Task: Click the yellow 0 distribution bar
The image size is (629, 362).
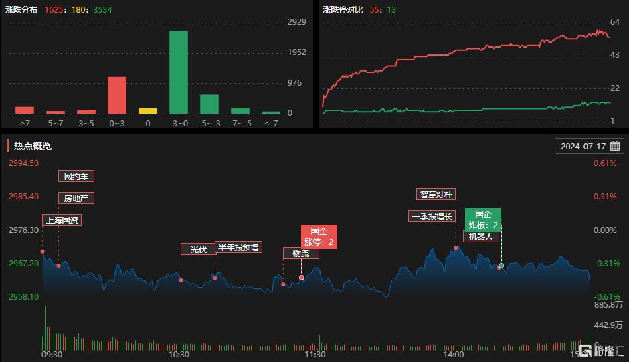Action: point(148,111)
